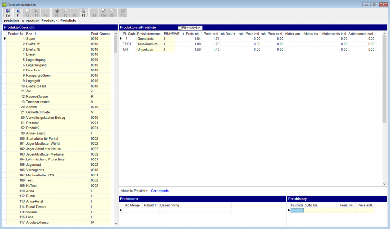Image resolution: width=390 pixels, height=229 pixels.
Task: Click the Preislistenname column header
Action: tap(150, 34)
